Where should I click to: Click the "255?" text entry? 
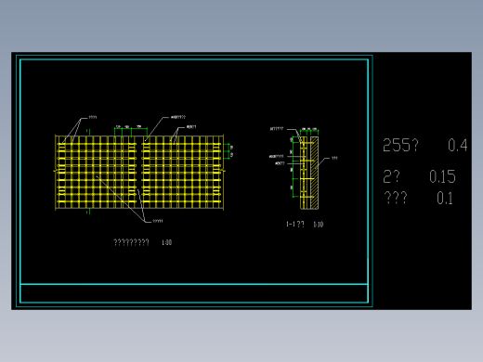(400, 145)
